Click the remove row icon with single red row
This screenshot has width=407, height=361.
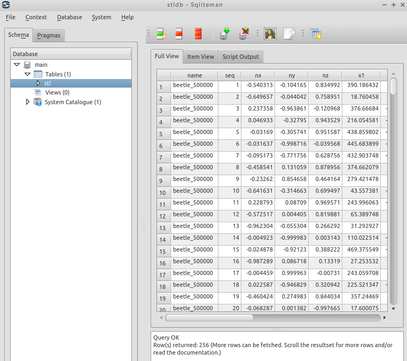[179, 34]
